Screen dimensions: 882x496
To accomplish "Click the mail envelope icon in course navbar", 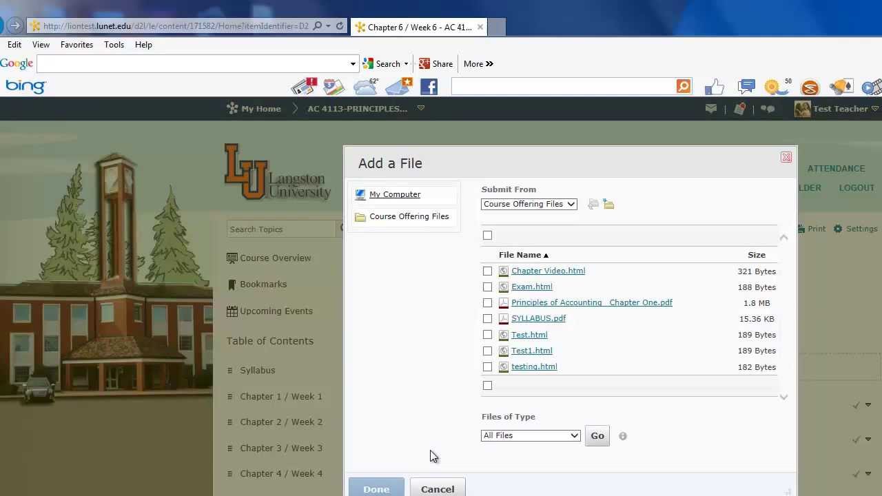I will (711, 109).
